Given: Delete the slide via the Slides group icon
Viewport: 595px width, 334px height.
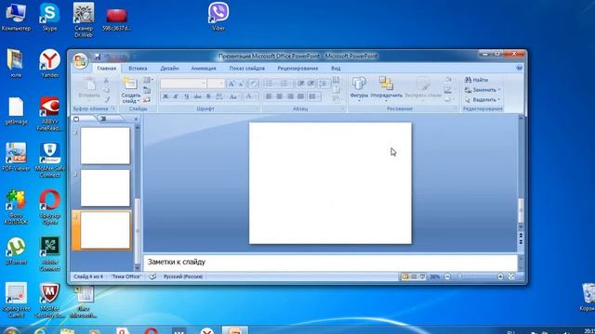Looking at the screenshot, I should coord(147,100).
